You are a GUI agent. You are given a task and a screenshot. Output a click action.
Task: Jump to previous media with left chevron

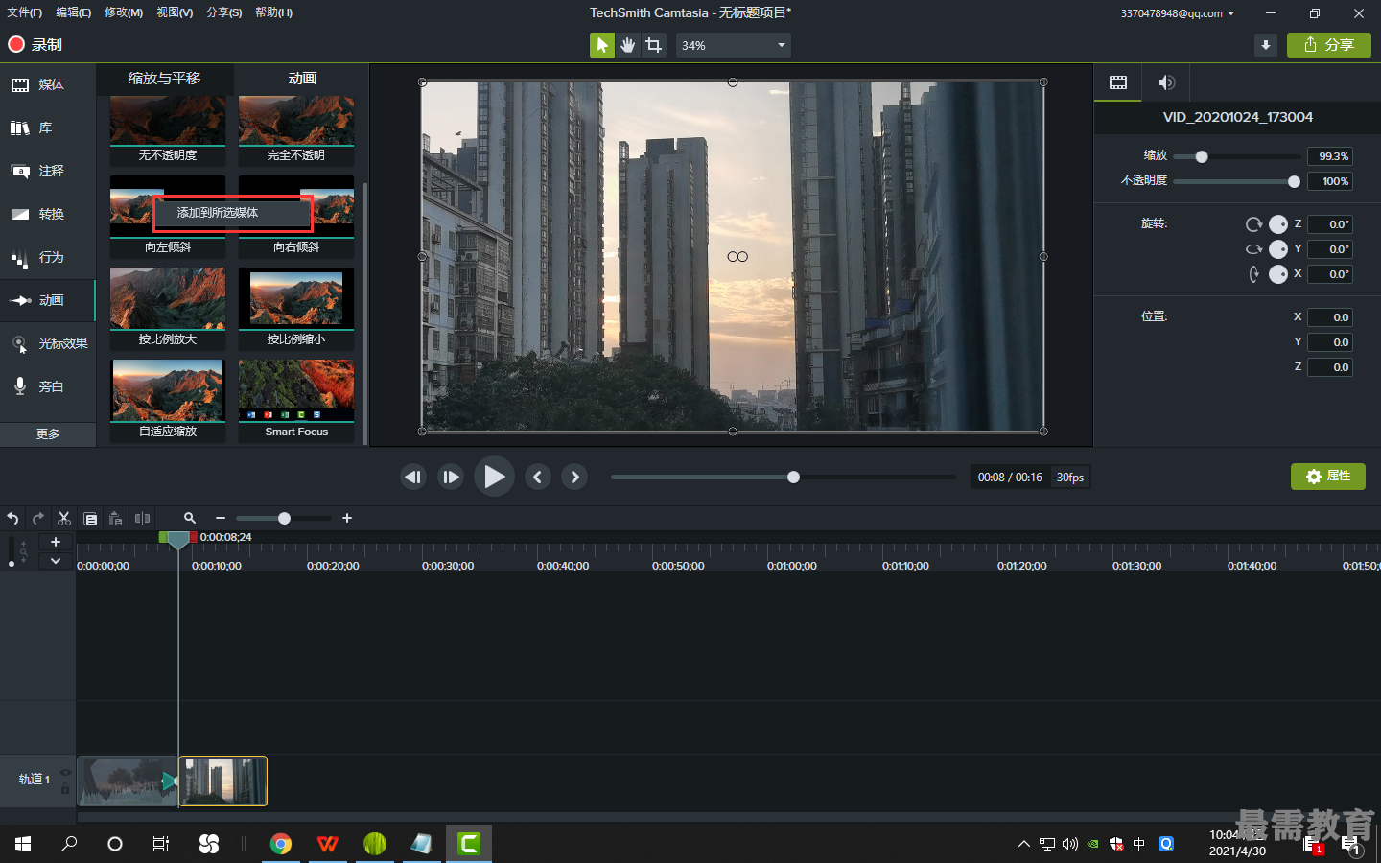(x=538, y=477)
